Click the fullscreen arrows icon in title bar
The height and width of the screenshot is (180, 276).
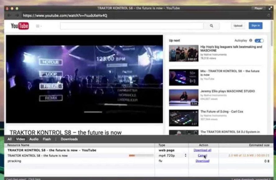pyautogui.click(x=270, y=8)
